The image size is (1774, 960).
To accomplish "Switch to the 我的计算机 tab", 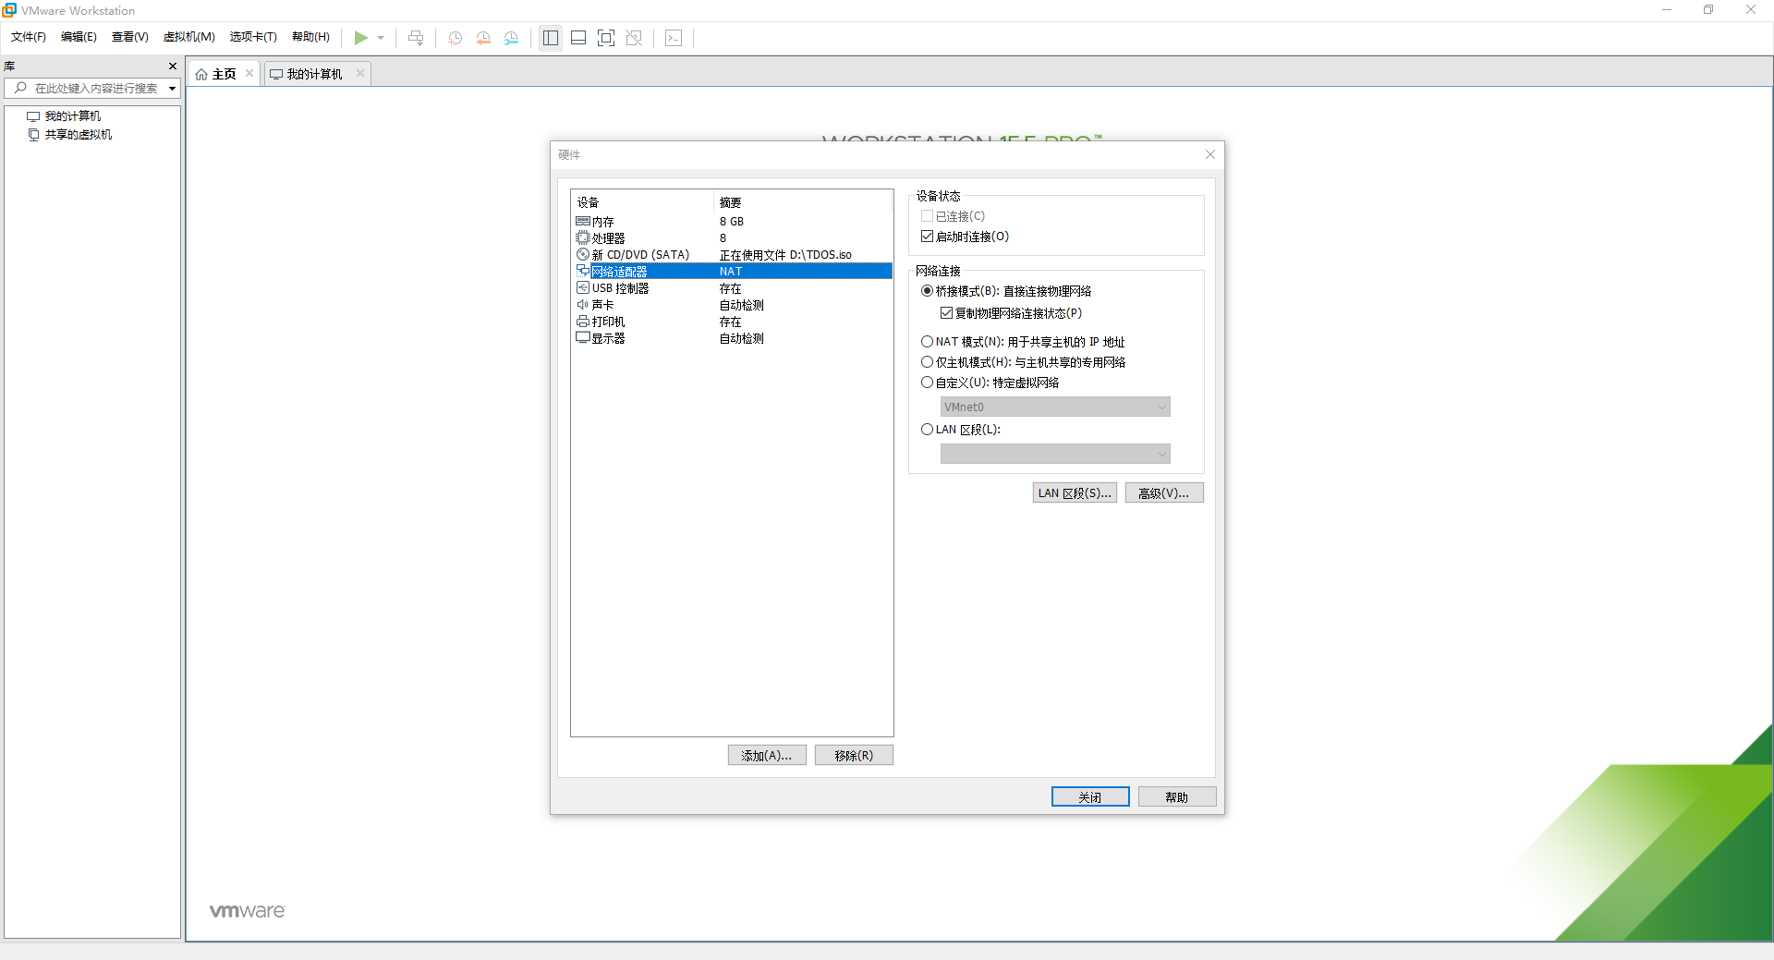I will pyautogui.click(x=314, y=74).
